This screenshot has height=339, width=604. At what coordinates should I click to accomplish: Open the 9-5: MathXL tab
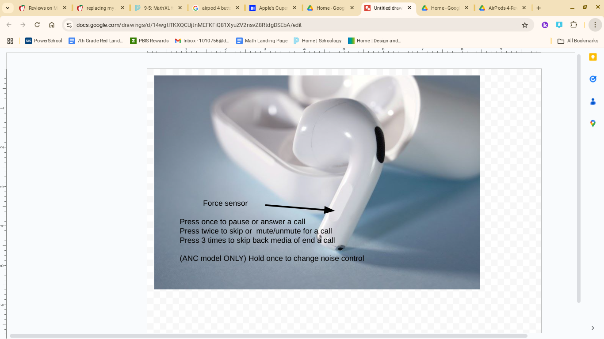[158, 8]
